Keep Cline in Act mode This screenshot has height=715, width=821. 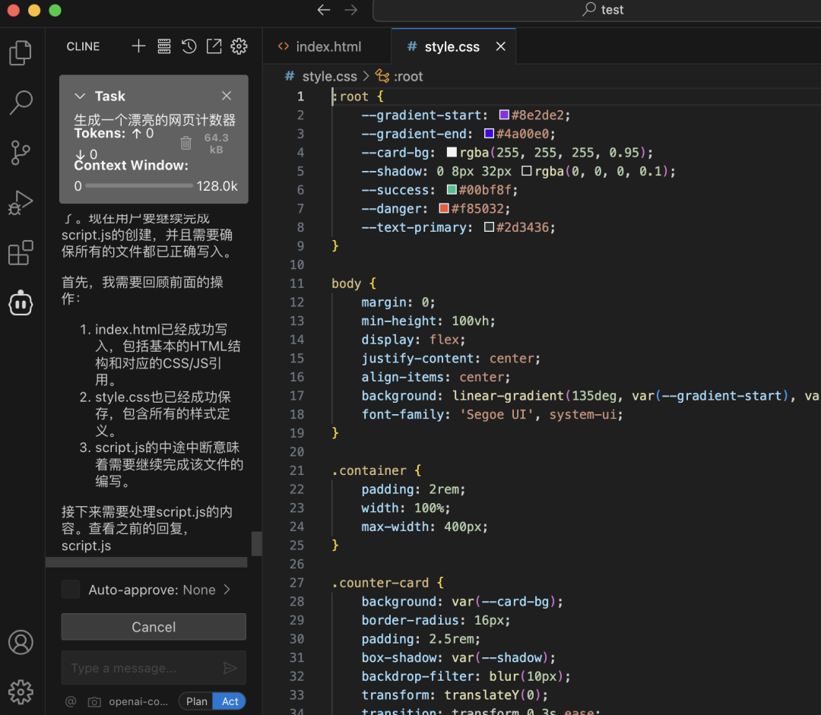click(x=230, y=701)
